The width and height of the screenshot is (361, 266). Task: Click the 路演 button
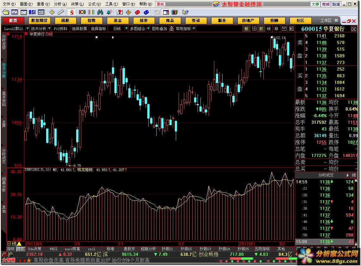(336, 4)
